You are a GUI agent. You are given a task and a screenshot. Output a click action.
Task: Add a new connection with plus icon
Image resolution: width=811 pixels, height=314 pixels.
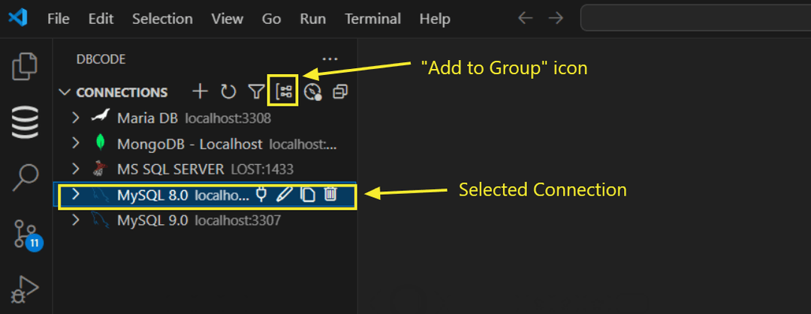coord(200,92)
